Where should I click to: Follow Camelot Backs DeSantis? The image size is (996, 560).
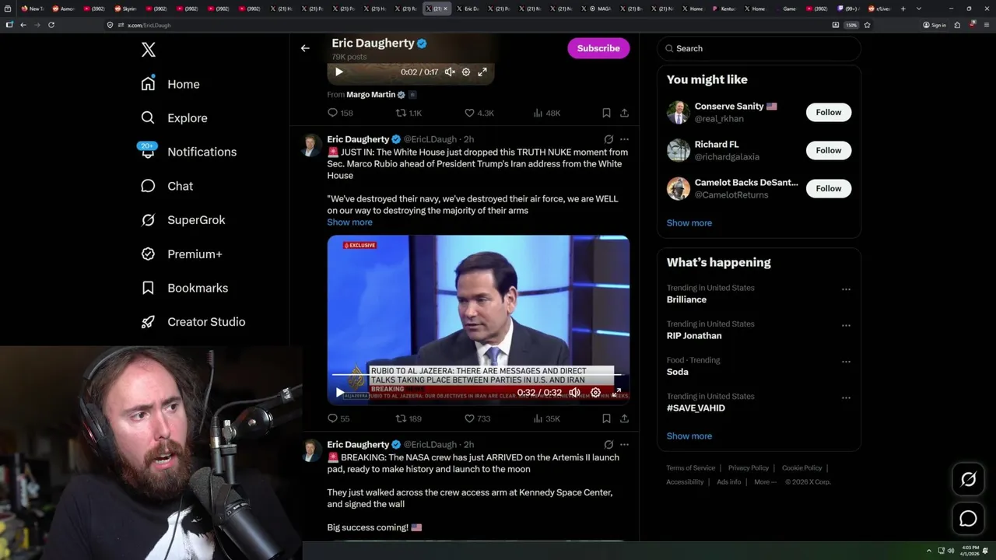829,188
